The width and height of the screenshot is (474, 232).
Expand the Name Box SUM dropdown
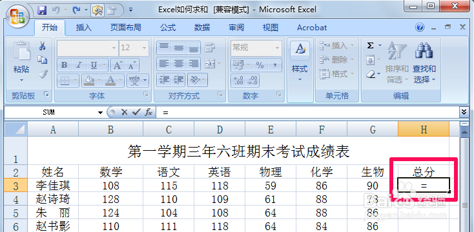[100, 113]
